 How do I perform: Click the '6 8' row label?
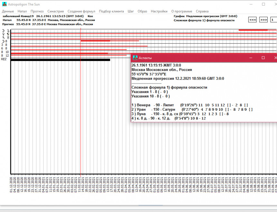[x=4, y=48]
